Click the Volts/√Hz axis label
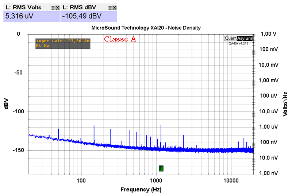The image size is (292, 196). click(x=285, y=104)
